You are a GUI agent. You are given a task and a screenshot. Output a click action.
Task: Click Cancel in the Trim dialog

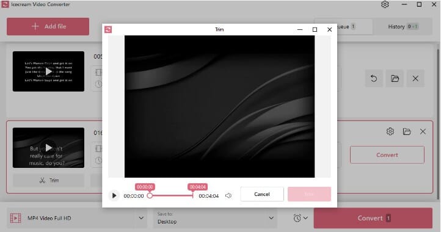click(x=262, y=194)
